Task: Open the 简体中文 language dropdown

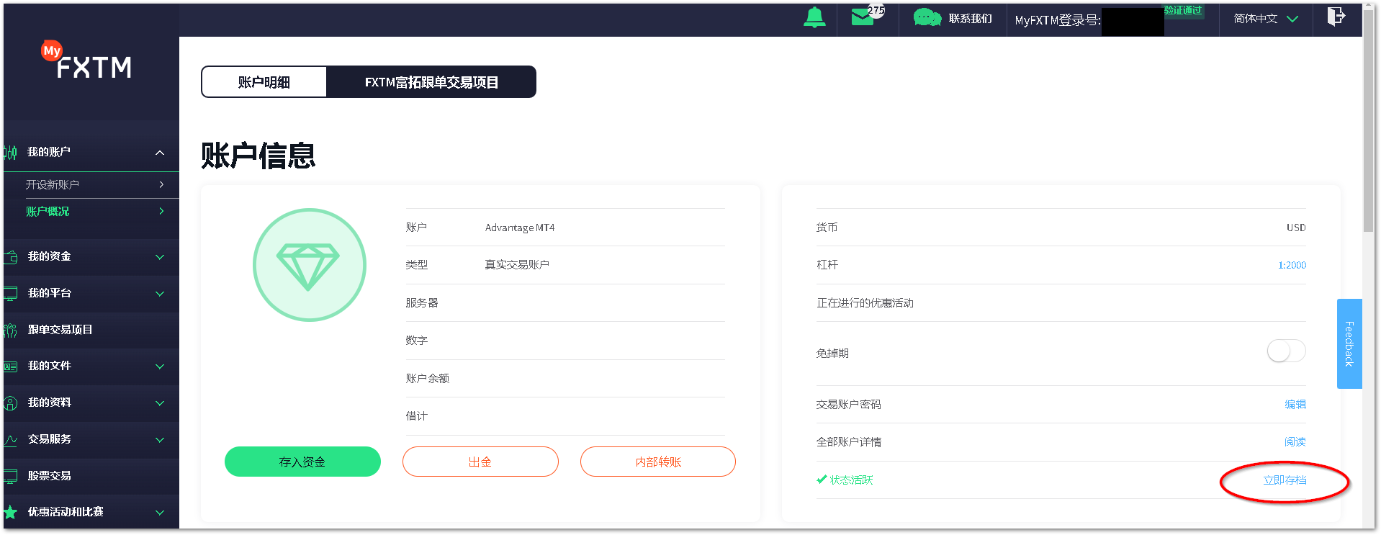Action: [1266, 19]
